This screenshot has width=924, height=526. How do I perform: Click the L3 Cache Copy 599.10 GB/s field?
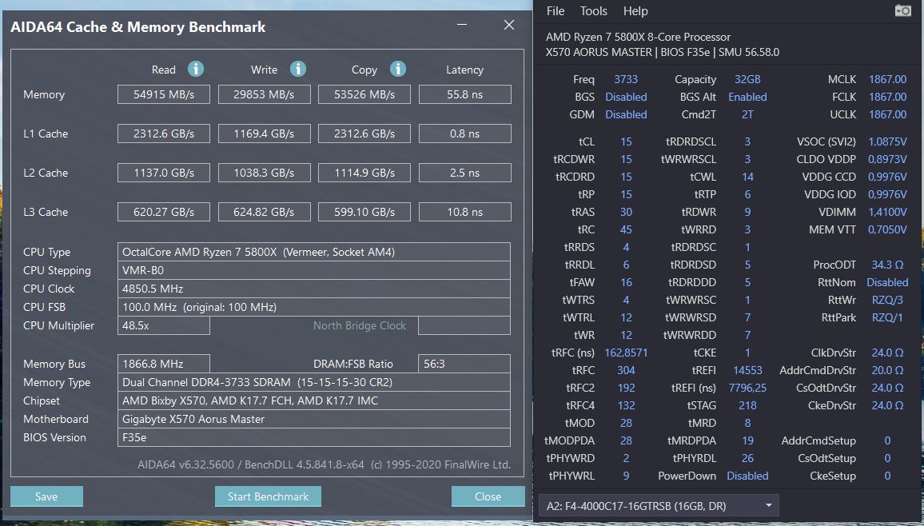pyautogui.click(x=364, y=212)
